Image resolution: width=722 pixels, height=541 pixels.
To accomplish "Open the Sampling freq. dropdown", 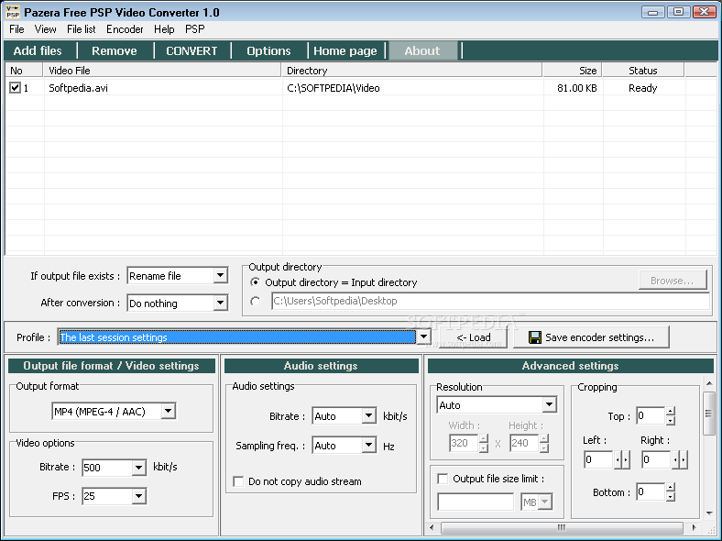I will pyautogui.click(x=368, y=445).
